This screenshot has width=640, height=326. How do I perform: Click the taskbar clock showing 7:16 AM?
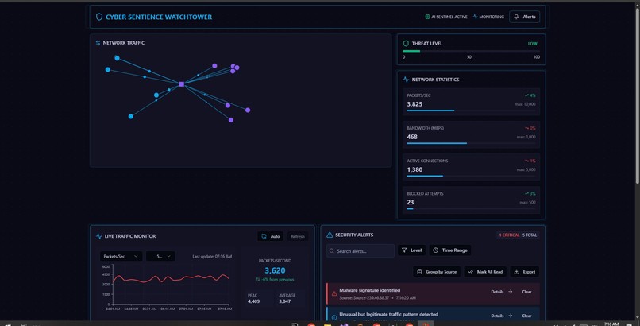point(611,324)
